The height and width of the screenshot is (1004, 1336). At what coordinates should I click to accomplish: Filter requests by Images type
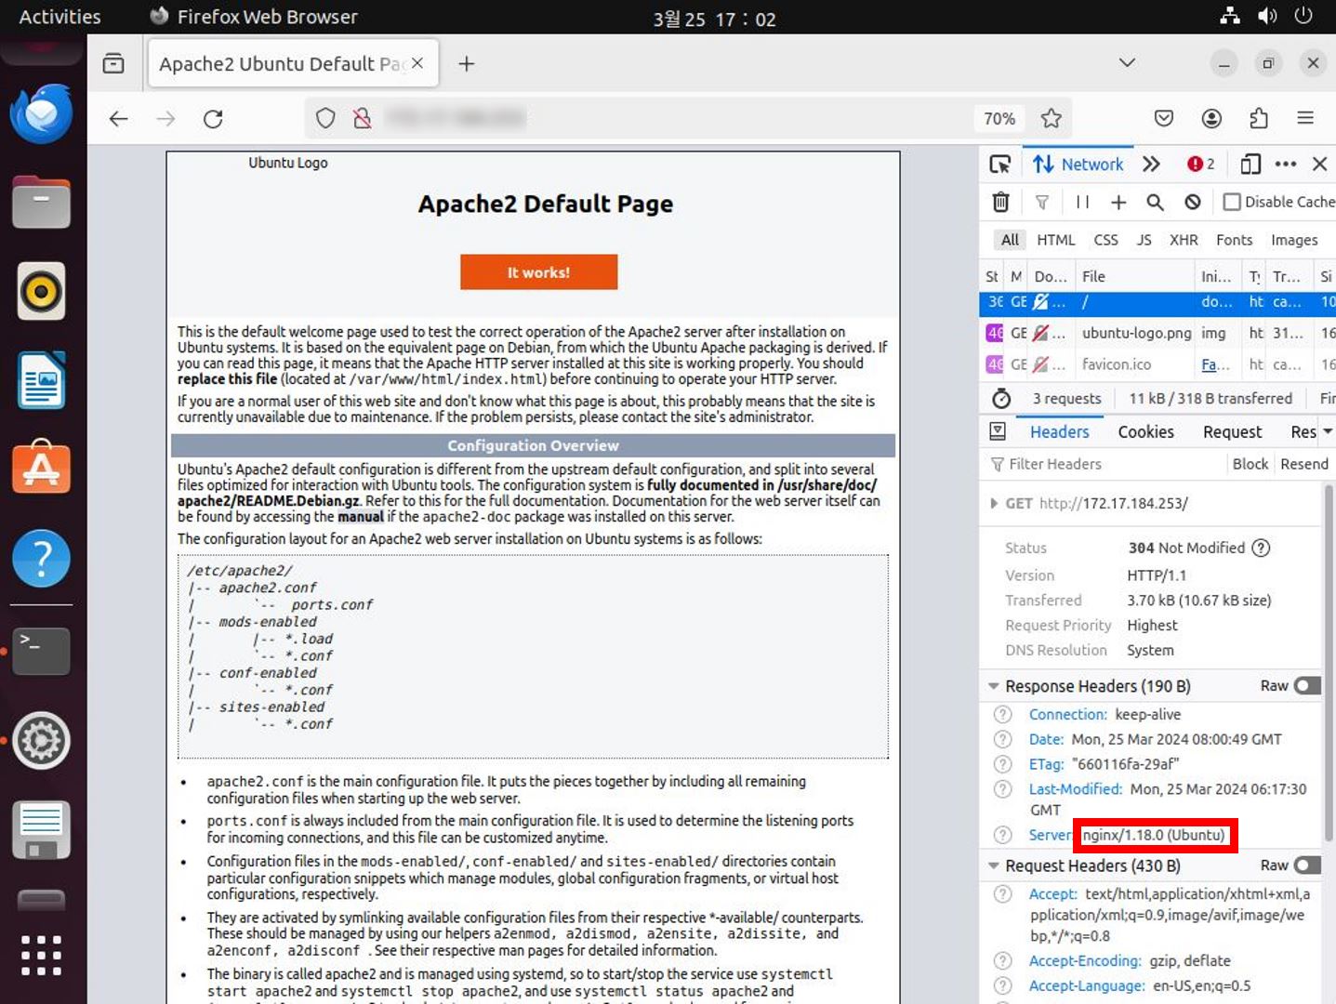click(x=1294, y=240)
